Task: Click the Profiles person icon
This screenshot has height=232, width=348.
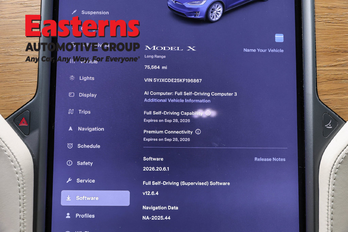Action: [x=68, y=215]
